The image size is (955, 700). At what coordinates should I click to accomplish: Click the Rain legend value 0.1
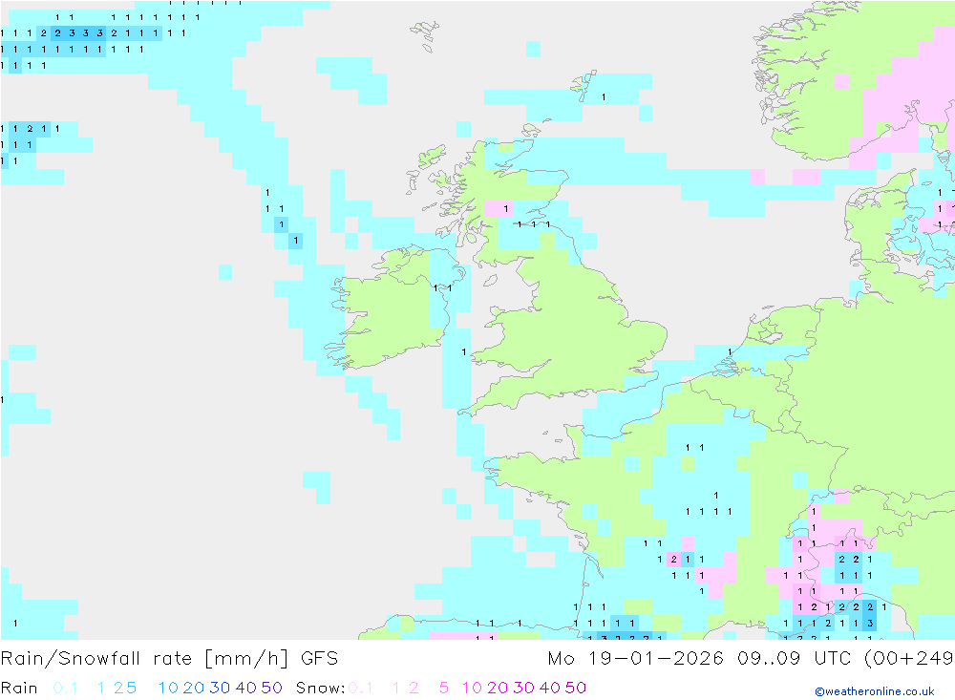click(65, 688)
